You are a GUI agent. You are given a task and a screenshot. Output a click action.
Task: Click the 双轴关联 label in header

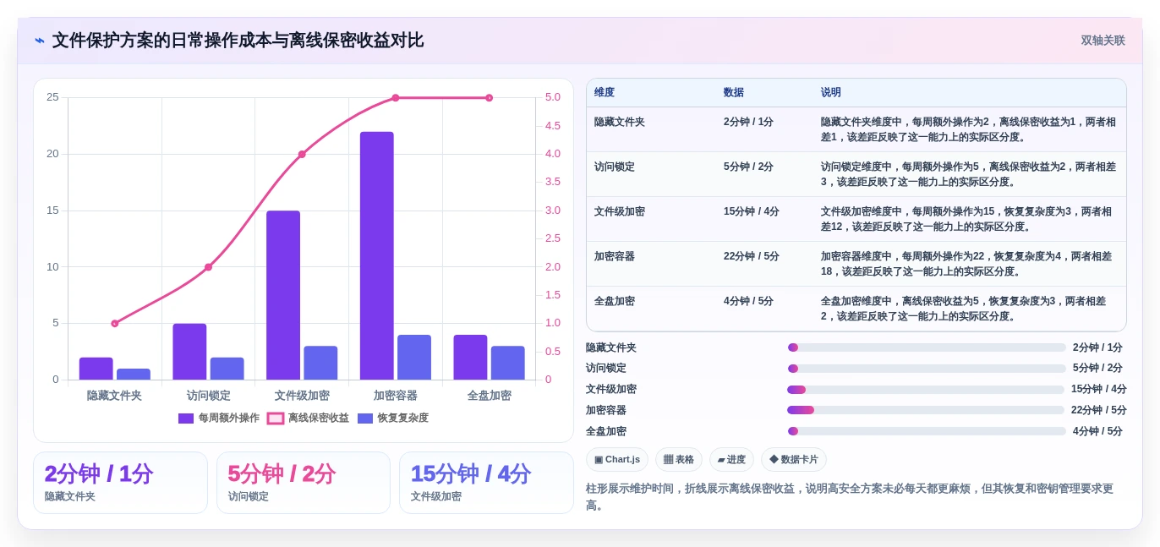click(1103, 41)
